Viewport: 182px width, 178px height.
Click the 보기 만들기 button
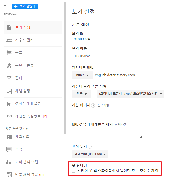[25, 6]
